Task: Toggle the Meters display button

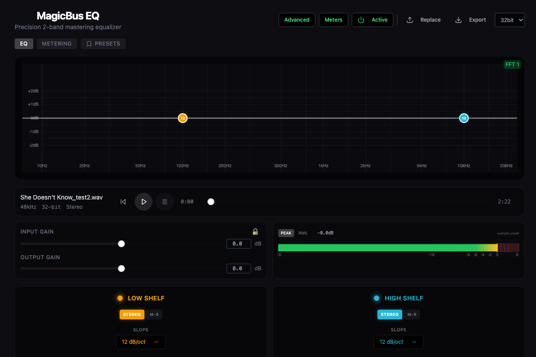Action: (334, 20)
